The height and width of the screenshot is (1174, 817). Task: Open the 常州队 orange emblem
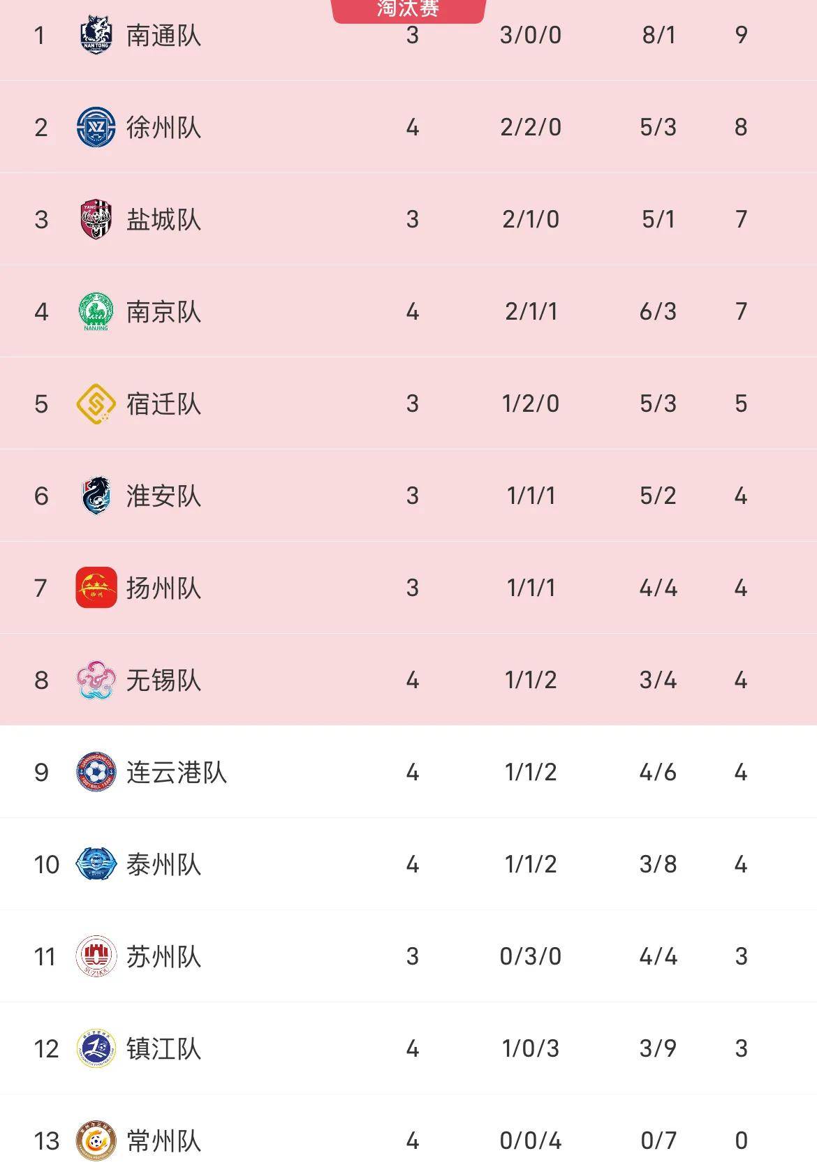coord(96,1140)
